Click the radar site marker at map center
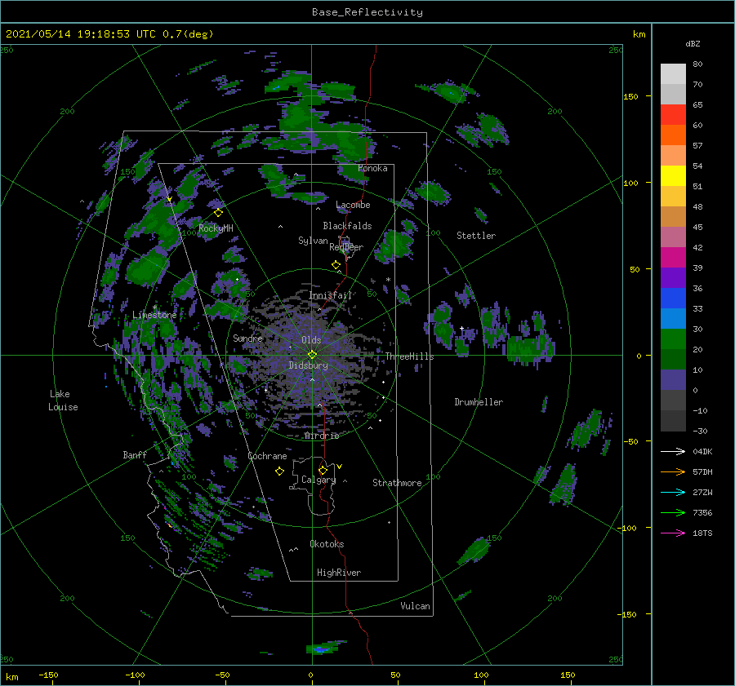The image size is (735, 686). [x=312, y=355]
